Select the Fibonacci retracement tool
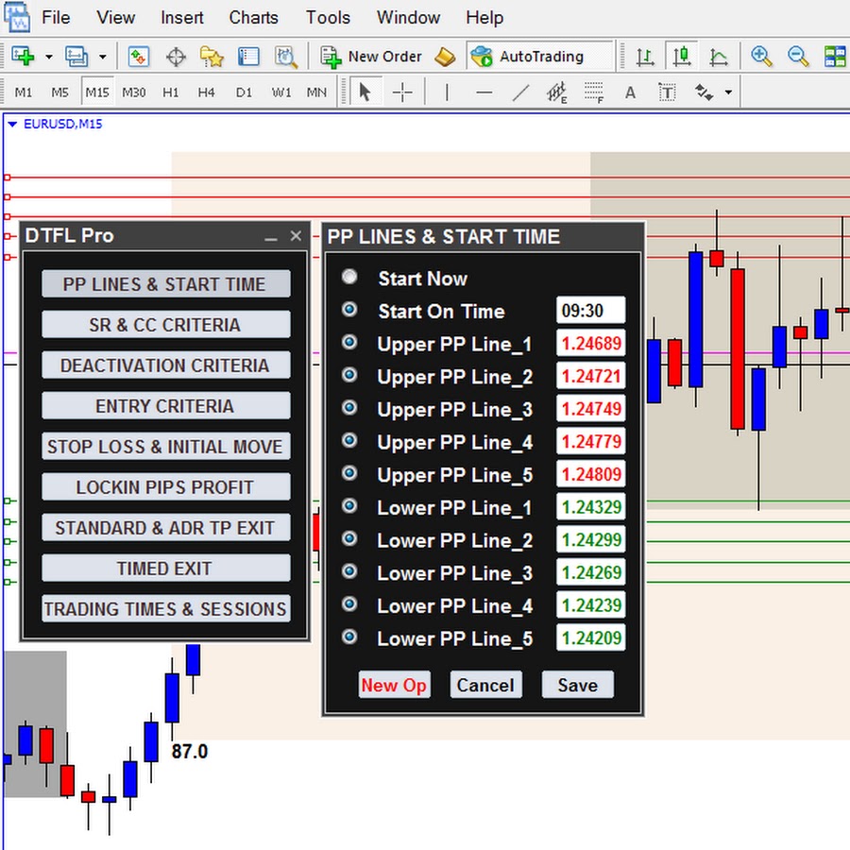This screenshot has height=850, width=850. (595, 93)
